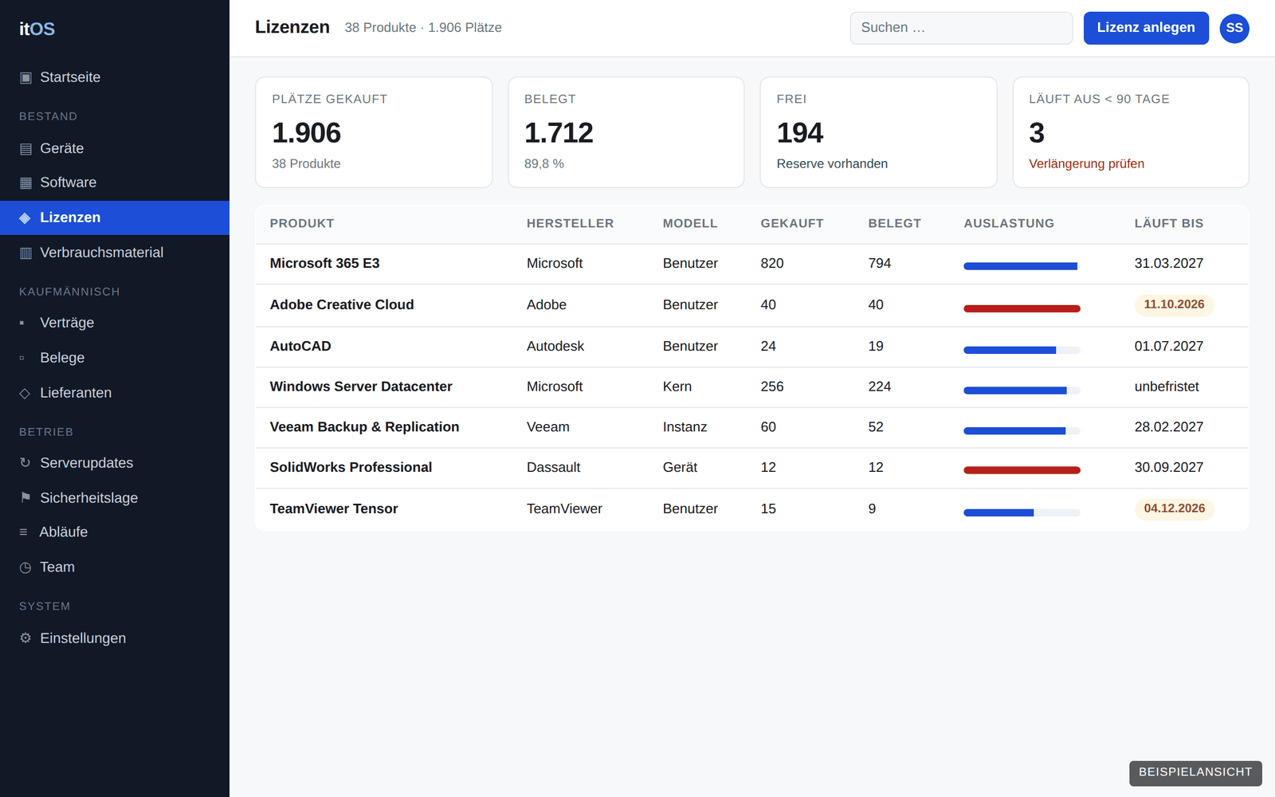Open the Belege page
Viewport: 1275px width, 797px height.
[x=115, y=358]
